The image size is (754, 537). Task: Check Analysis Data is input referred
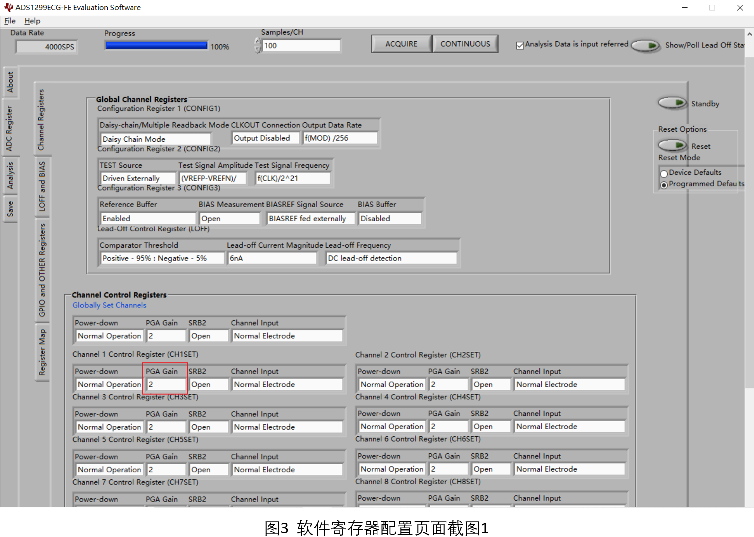coord(520,45)
